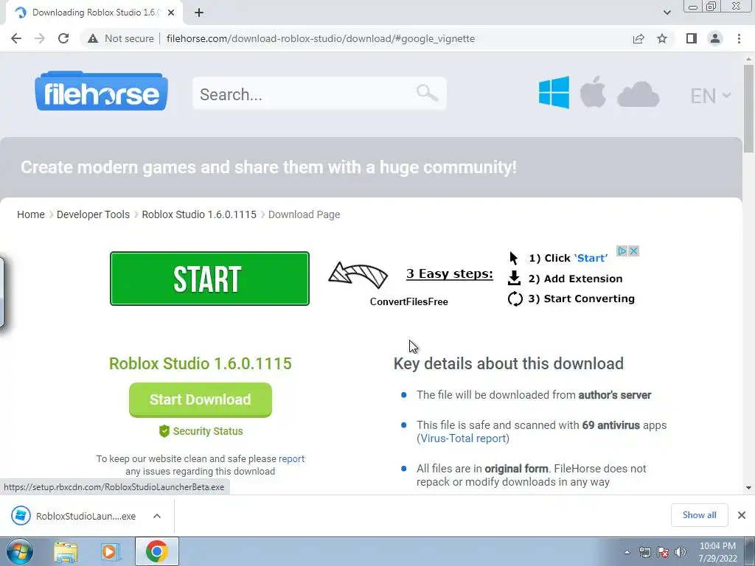
Task: Click the FileHorse logo
Action: click(101, 91)
